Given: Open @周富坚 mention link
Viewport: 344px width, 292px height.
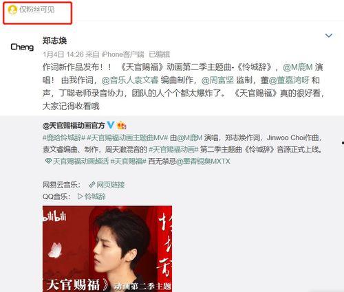Looking at the screenshot, I should point(217,80).
